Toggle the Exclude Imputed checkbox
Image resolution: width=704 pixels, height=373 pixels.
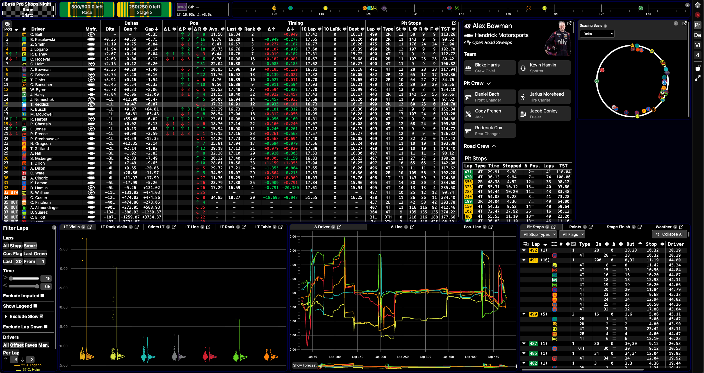click(42, 295)
